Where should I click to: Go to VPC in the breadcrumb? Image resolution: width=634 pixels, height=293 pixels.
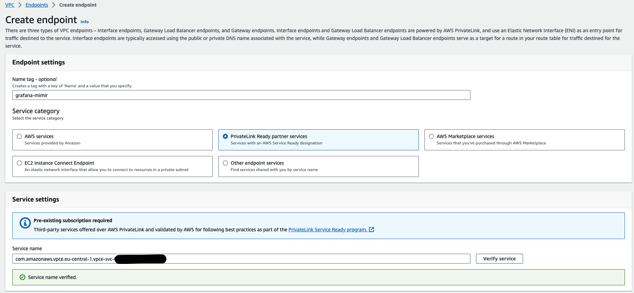[x=10, y=5]
